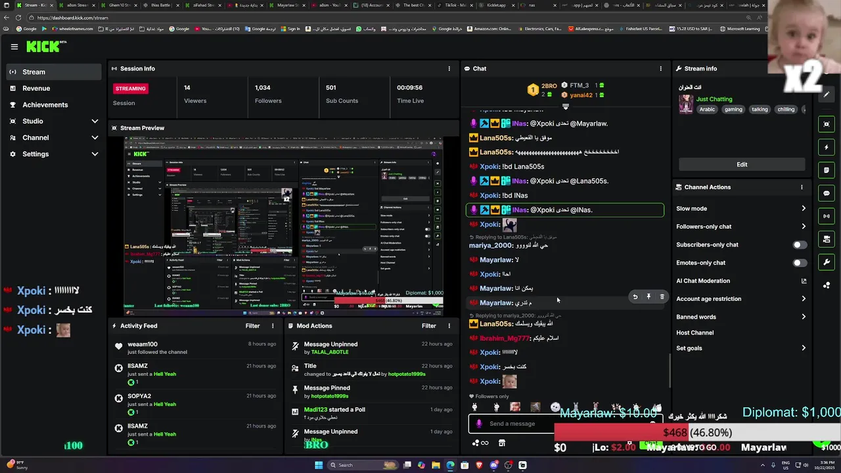Click the Send a message input field
Image resolution: width=841 pixels, height=473 pixels.
point(565,424)
